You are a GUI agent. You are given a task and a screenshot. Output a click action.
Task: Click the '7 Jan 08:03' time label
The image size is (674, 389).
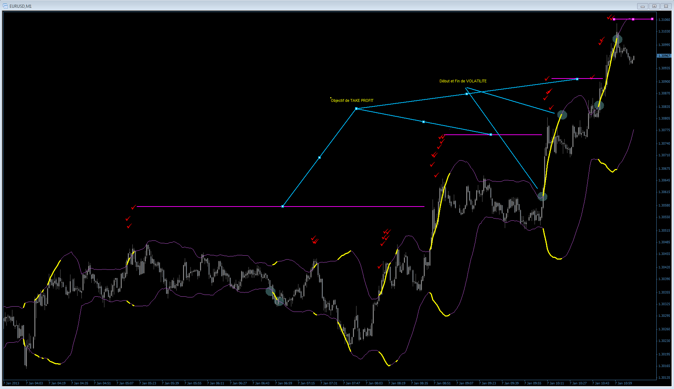tap(374, 383)
